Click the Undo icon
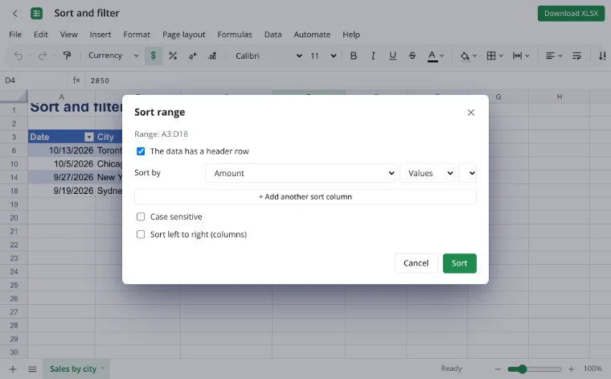Image resolution: width=611 pixels, height=379 pixels. coord(18,56)
